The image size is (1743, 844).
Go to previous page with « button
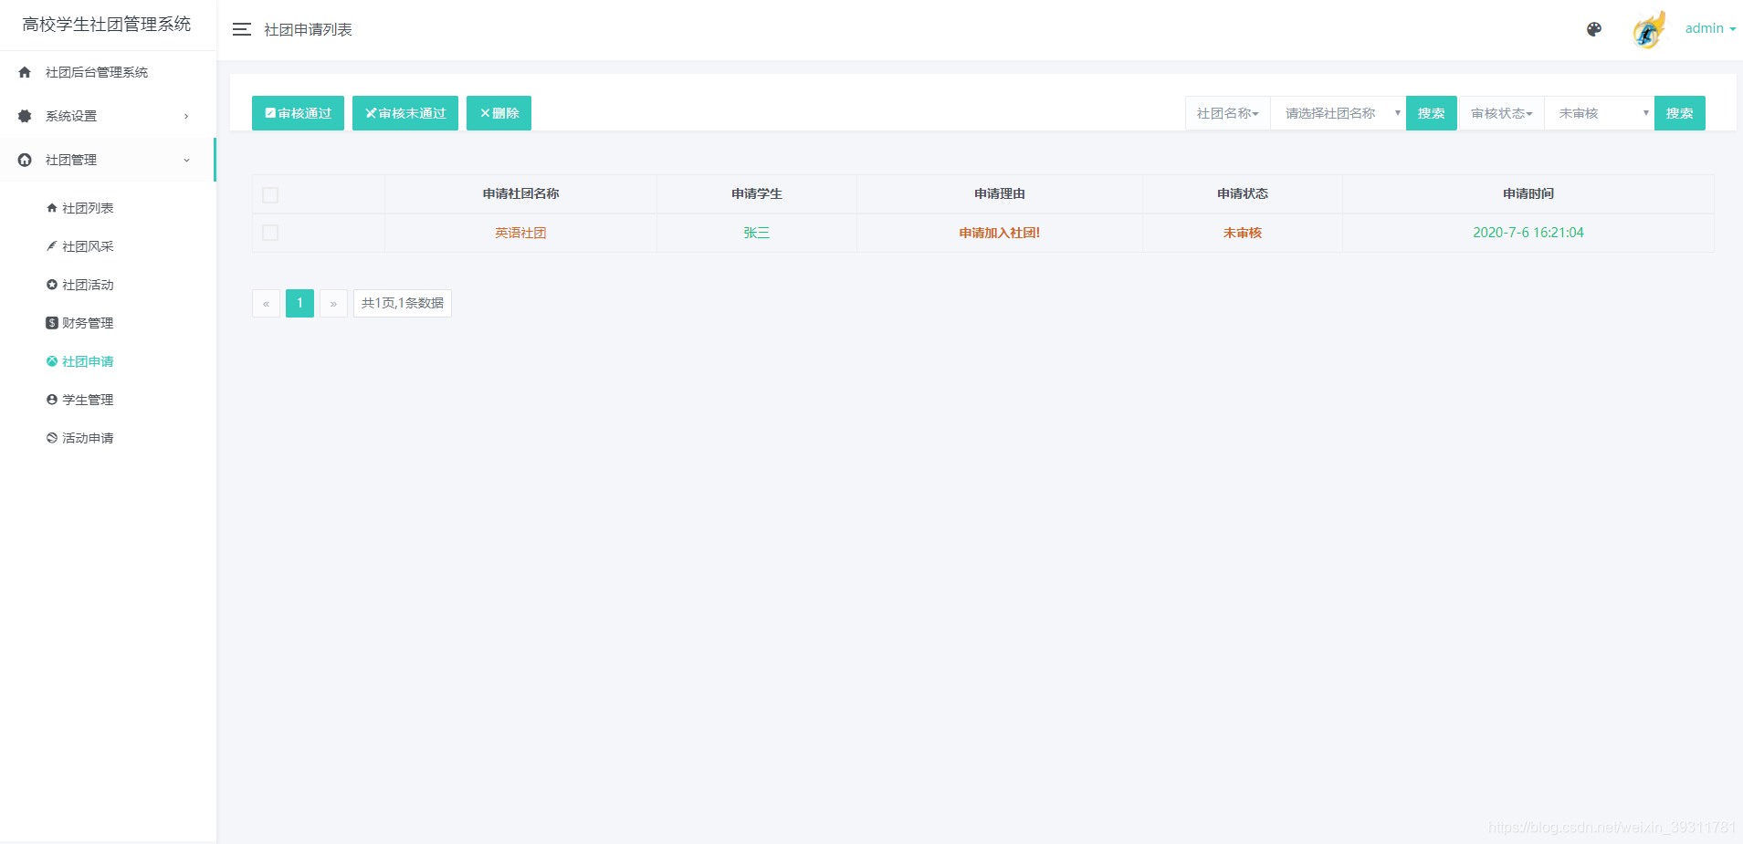(266, 303)
